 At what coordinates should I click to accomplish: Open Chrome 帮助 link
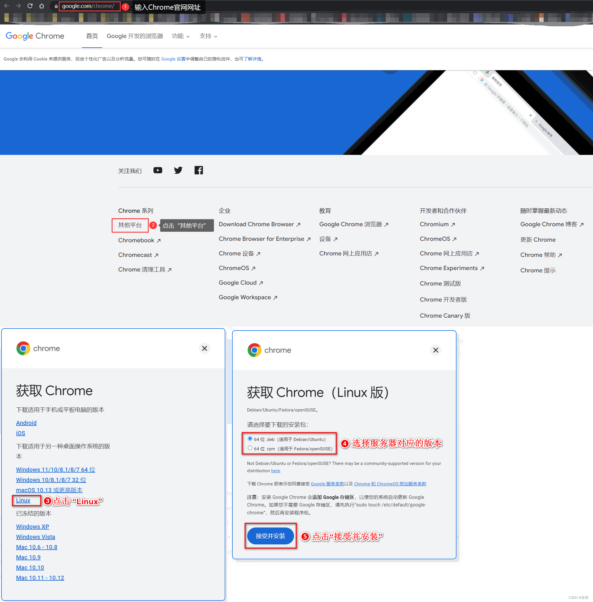541,255
